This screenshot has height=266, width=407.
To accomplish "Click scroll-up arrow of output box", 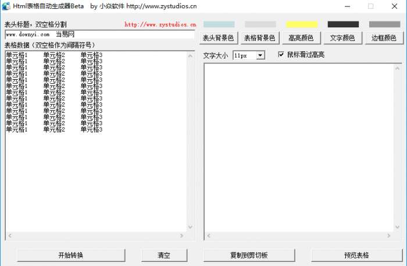I will (397, 68).
